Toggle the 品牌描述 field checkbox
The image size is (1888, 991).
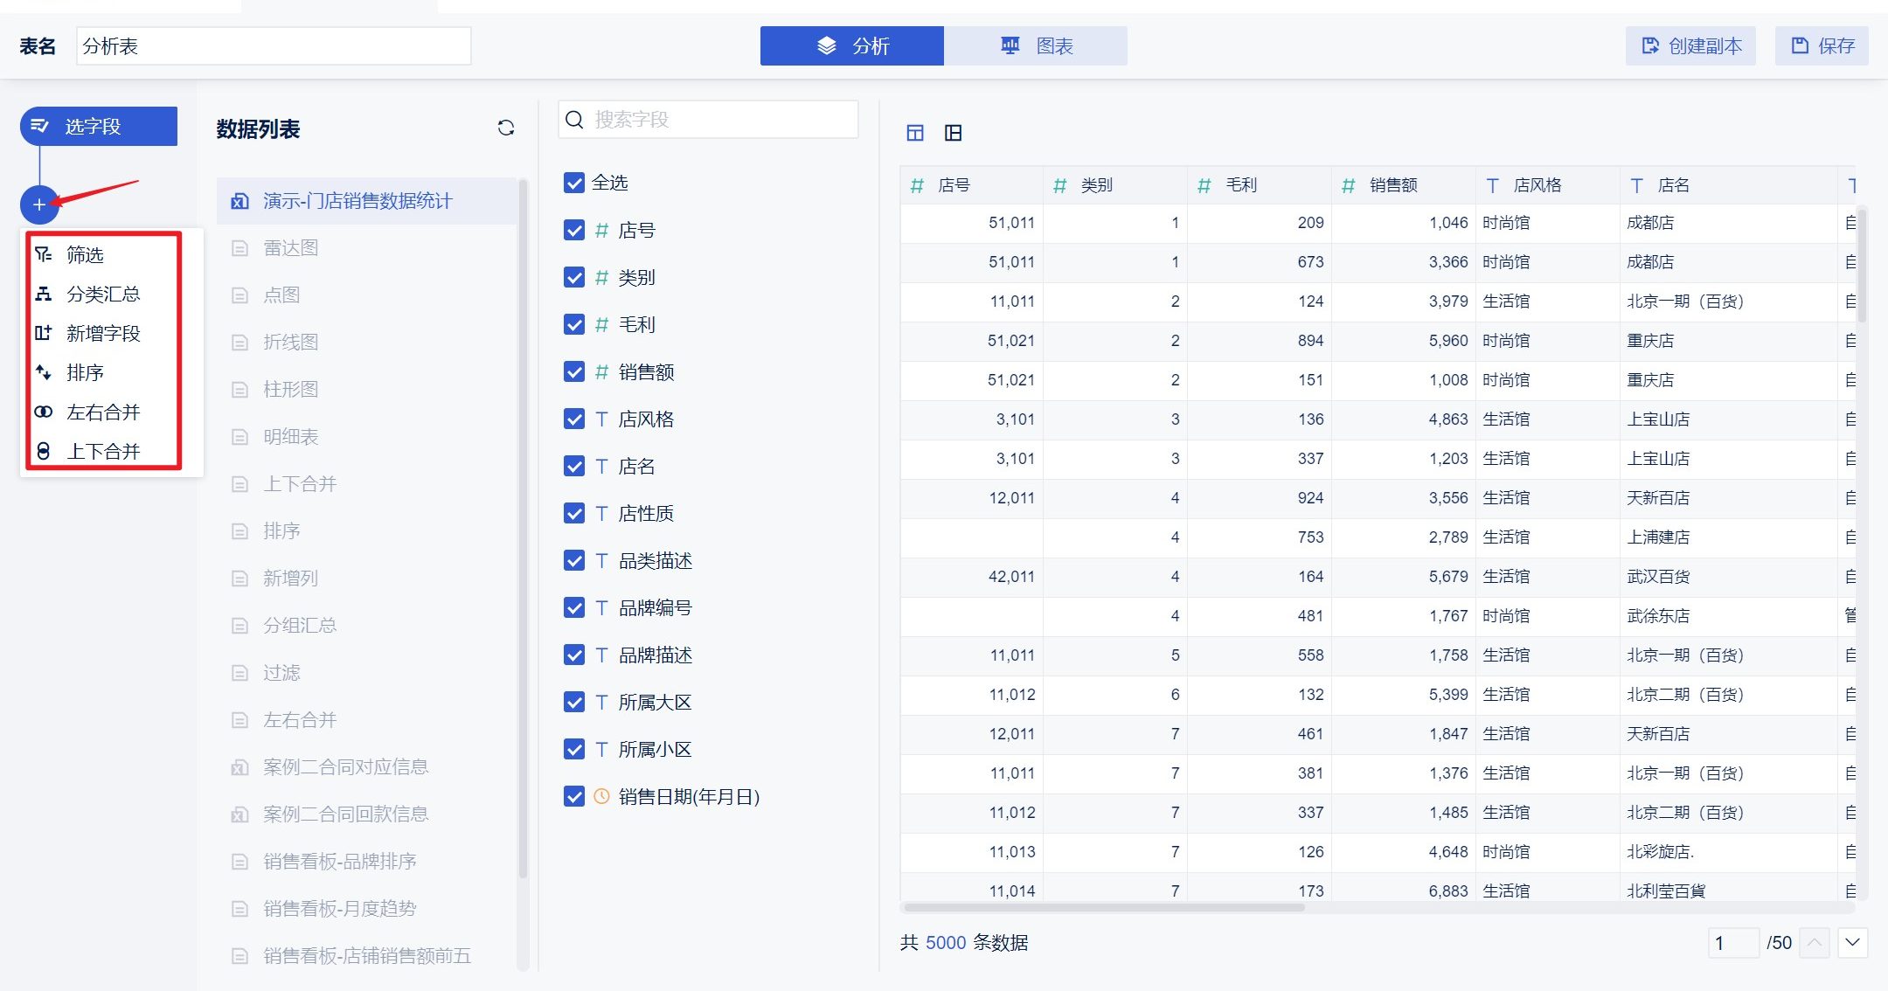coord(574,655)
